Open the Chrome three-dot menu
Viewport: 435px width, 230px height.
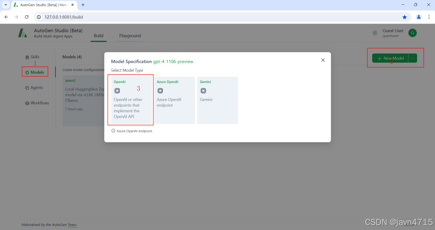(429, 17)
